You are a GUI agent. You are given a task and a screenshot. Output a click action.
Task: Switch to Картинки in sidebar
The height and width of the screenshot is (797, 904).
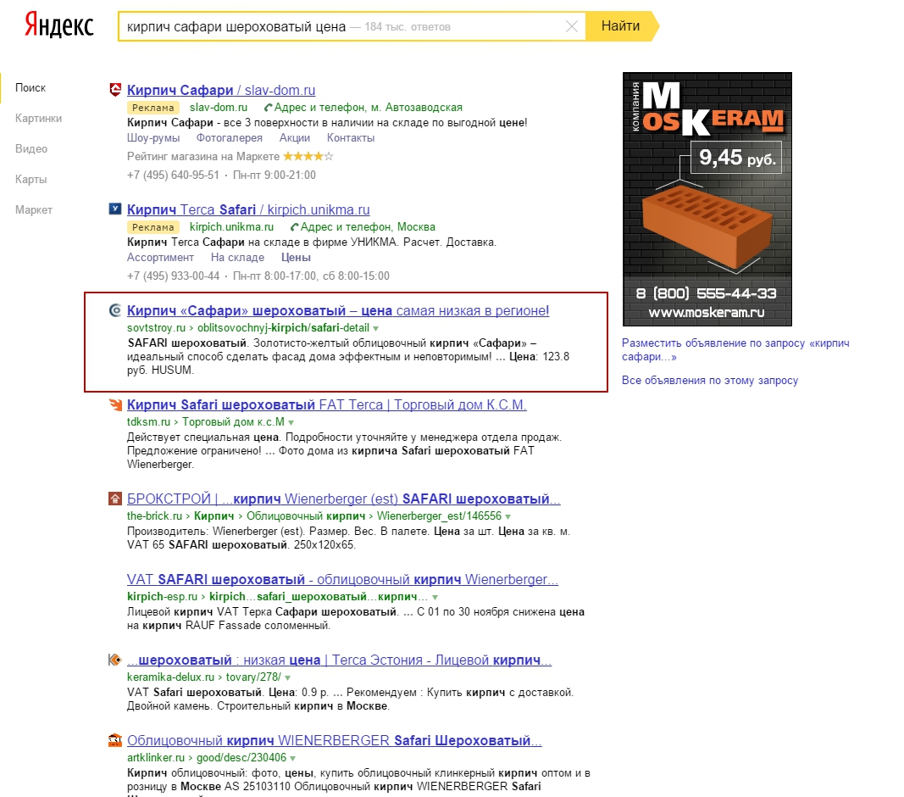39,119
